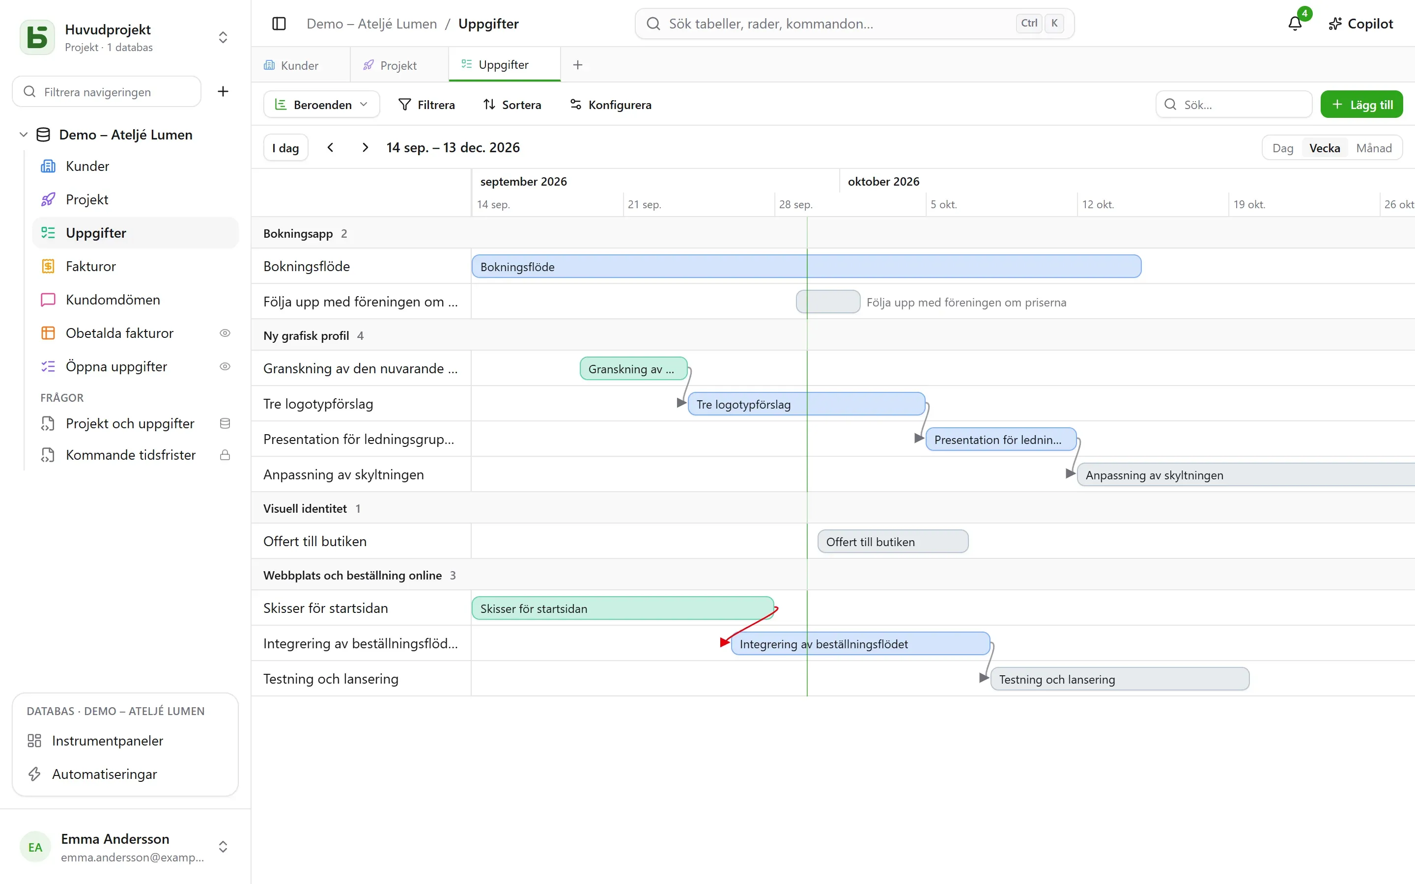Switch timeline to Vecka view
This screenshot has width=1415, height=884.
click(1325, 148)
